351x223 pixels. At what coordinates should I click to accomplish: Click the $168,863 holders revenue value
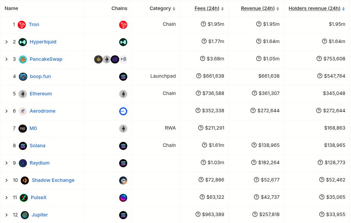[334, 128]
